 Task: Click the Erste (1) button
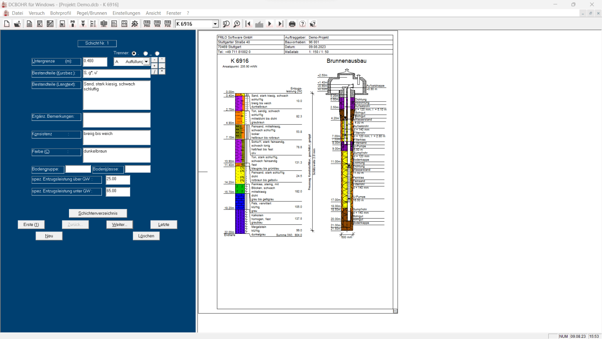31,224
